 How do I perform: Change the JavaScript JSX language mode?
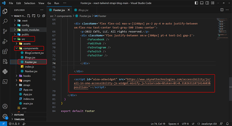(x=209, y=124)
